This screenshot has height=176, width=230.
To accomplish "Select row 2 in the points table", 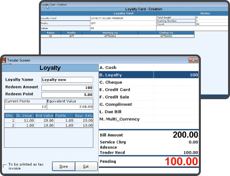I will [x=49, y=125].
